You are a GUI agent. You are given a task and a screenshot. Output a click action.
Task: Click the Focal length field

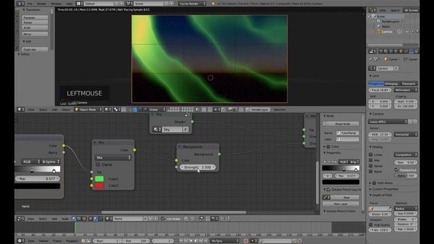(x=380, y=90)
